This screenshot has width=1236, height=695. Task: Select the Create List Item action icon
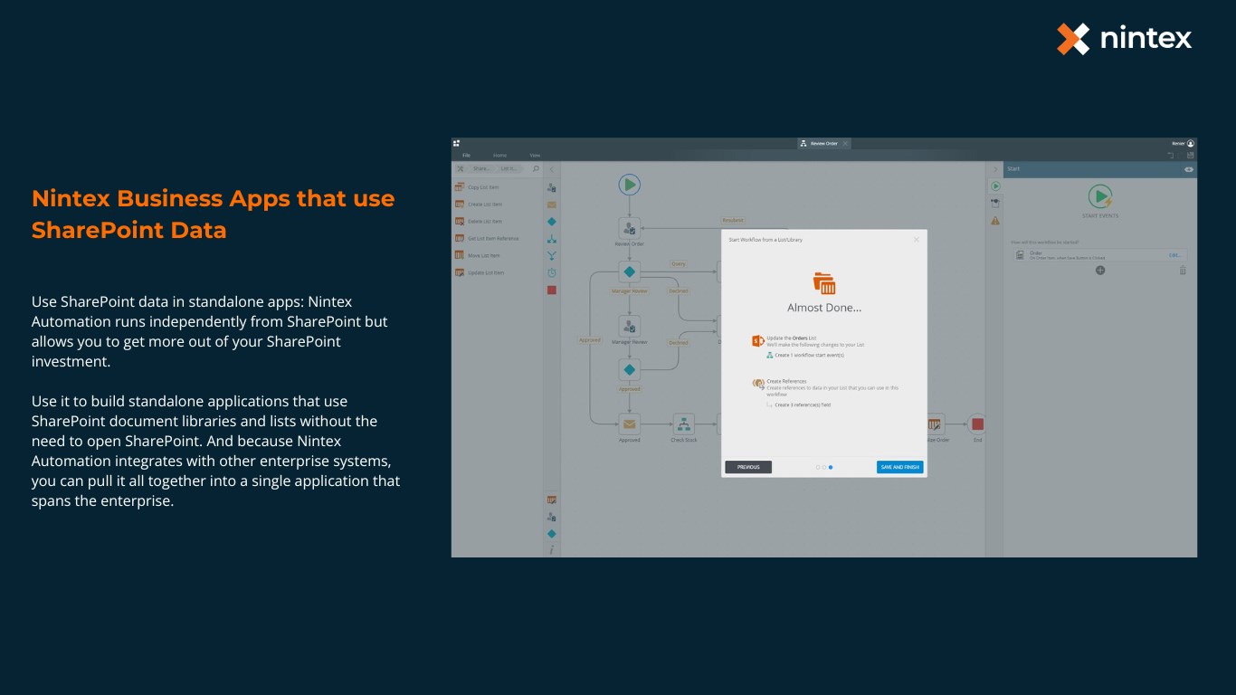459,204
